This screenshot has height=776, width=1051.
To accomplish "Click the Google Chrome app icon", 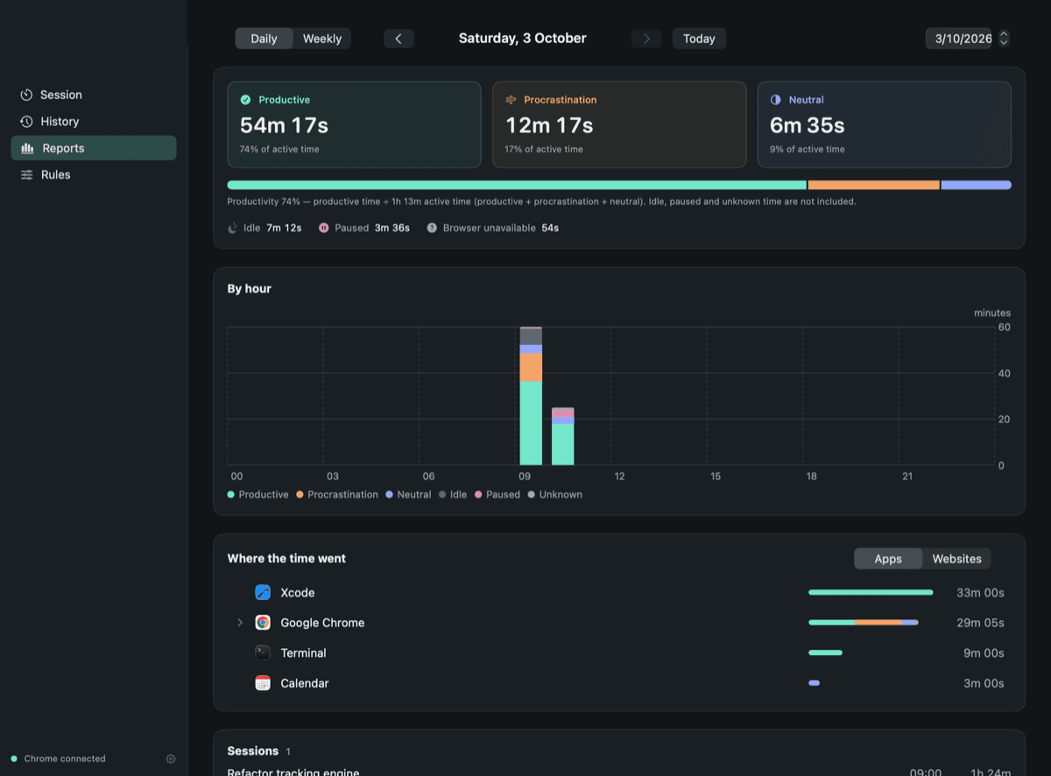I will pos(263,623).
